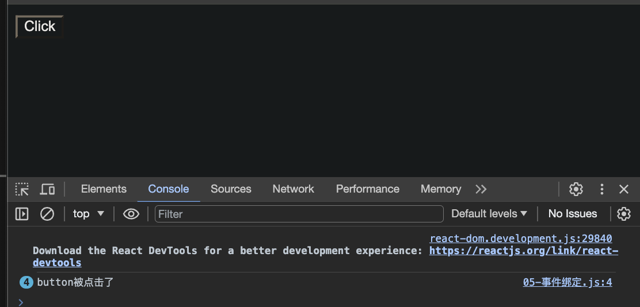640x307 pixels.
Task: Open the react-dom.development.js:29840 source link
Action: pyautogui.click(x=520, y=239)
